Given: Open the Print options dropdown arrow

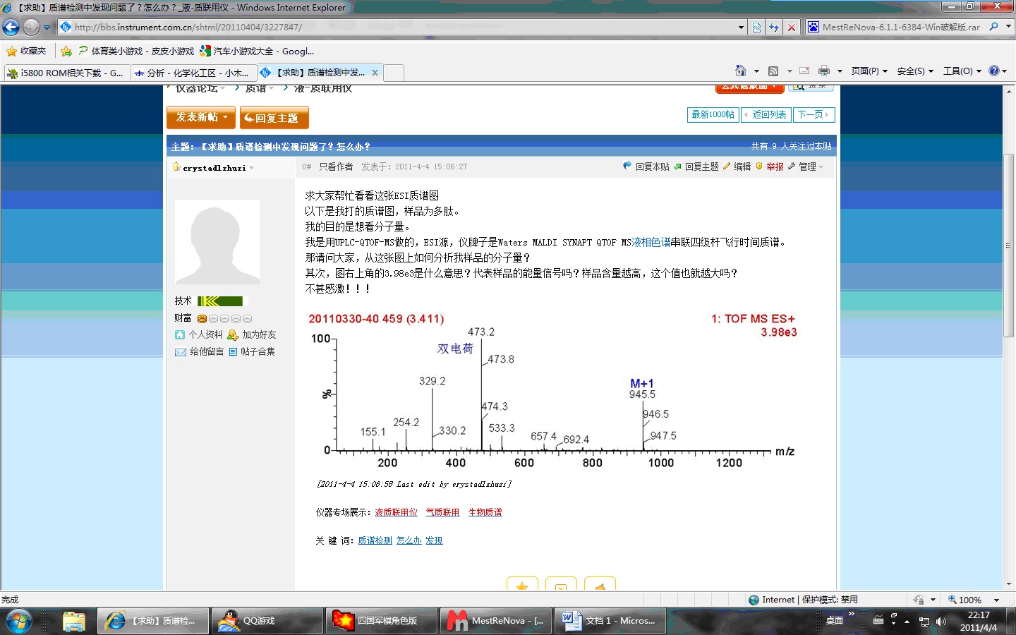Looking at the screenshot, I should (x=840, y=71).
